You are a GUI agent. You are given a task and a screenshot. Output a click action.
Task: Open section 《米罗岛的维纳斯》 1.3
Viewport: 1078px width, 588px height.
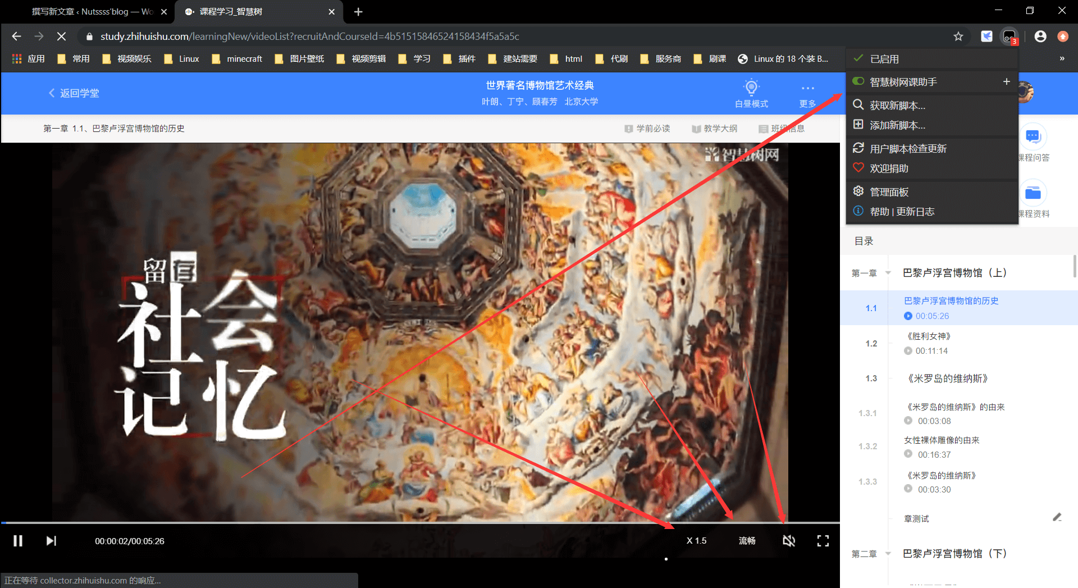click(948, 379)
